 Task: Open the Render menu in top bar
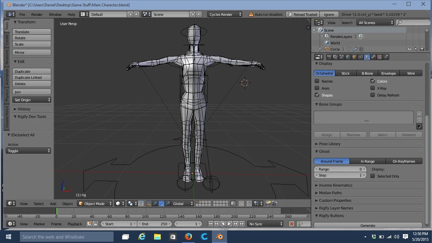point(37,14)
